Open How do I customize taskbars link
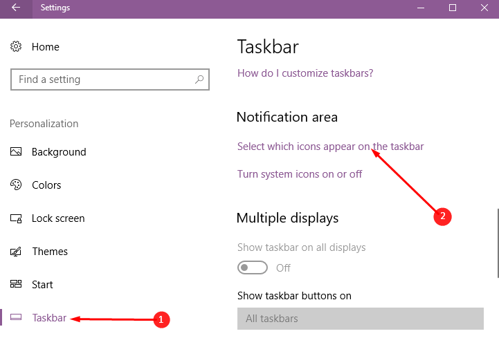499x338 pixels. coord(305,73)
